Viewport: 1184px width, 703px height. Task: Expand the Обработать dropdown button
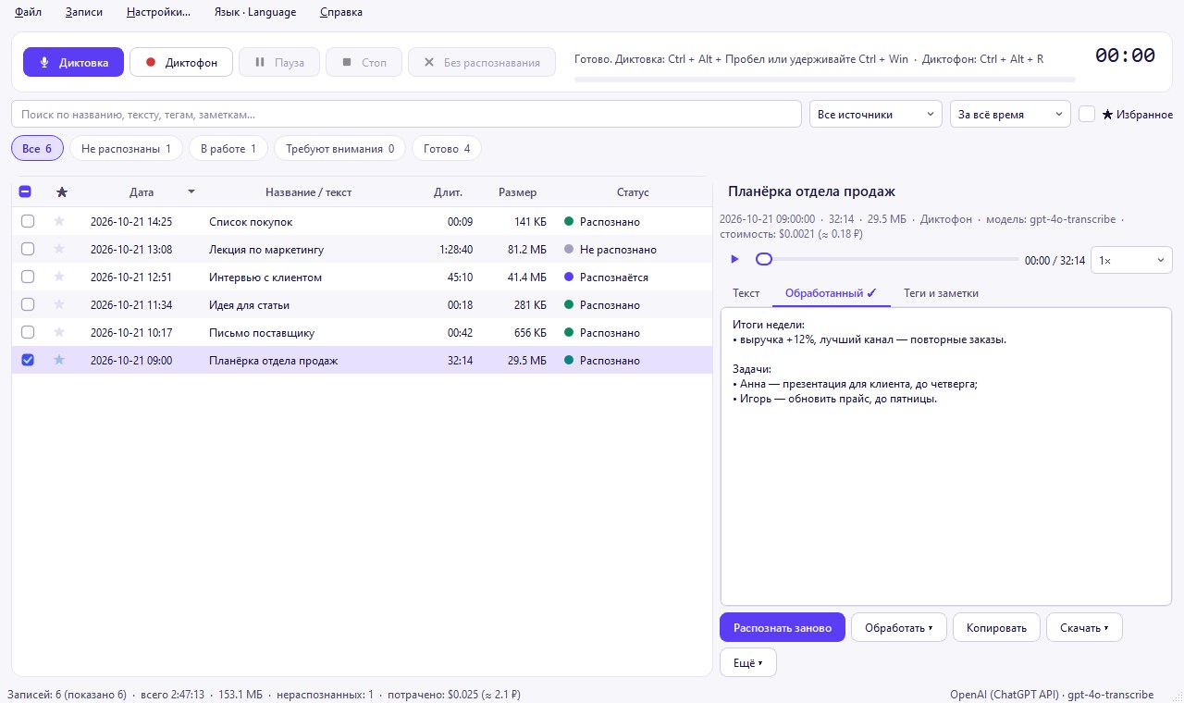[899, 627]
